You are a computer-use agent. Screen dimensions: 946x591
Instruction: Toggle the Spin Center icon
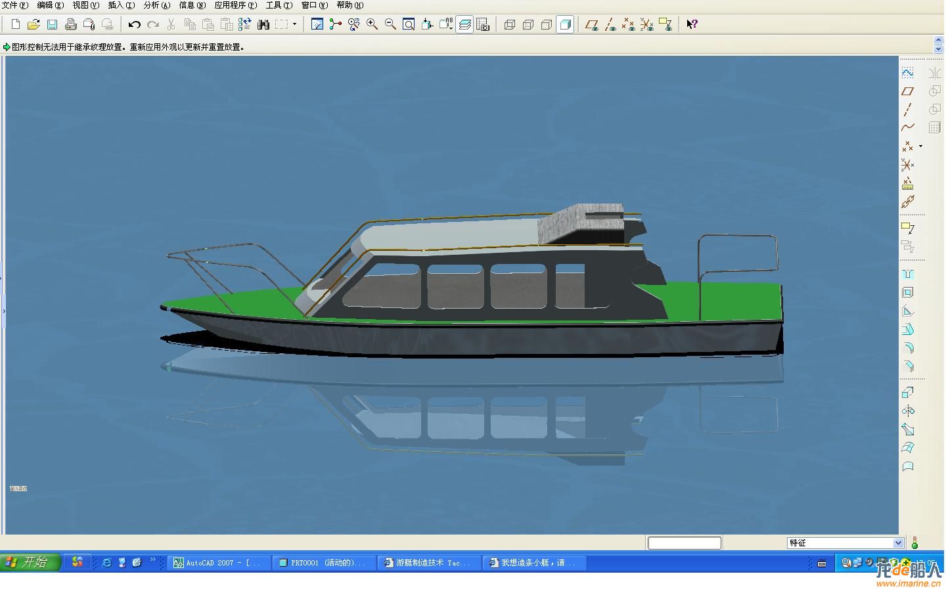click(x=336, y=24)
